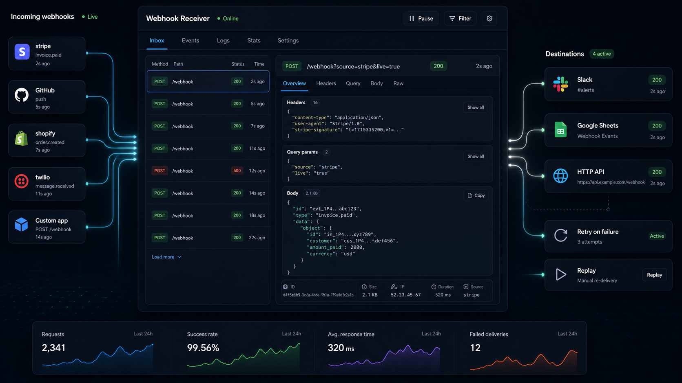682x383 pixels.
Task: Click the /webhook?source=stripe&live=true path
Action: tap(353, 66)
